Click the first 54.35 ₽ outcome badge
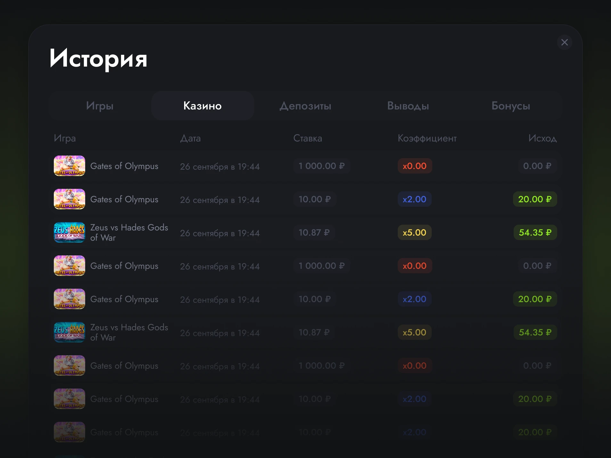Image resolution: width=611 pixels, height=458 pixels. click(x=535, y=232)
